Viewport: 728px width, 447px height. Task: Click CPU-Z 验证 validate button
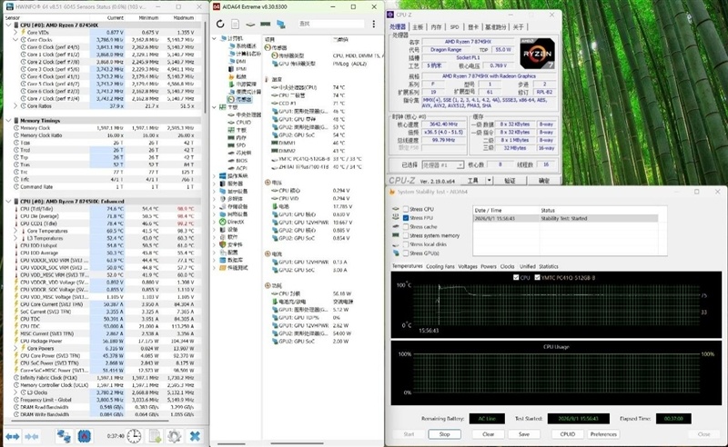(x=510, y=181)
